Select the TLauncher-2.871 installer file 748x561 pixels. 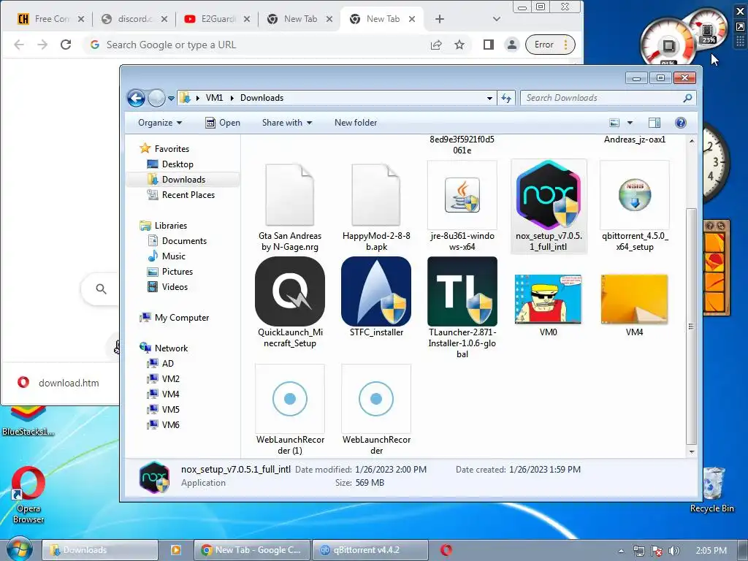(x=462, y=308)
